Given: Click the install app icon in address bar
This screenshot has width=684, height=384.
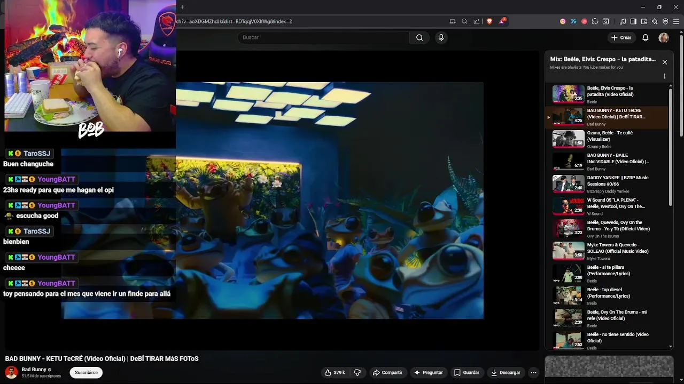Looking at the screenshot, I should 452,21.
